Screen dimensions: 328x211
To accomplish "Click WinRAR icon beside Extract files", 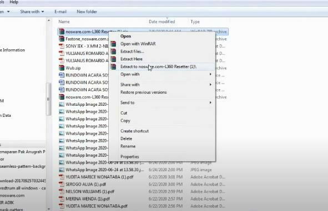I will pyautogui.click(x=113, y=52).
